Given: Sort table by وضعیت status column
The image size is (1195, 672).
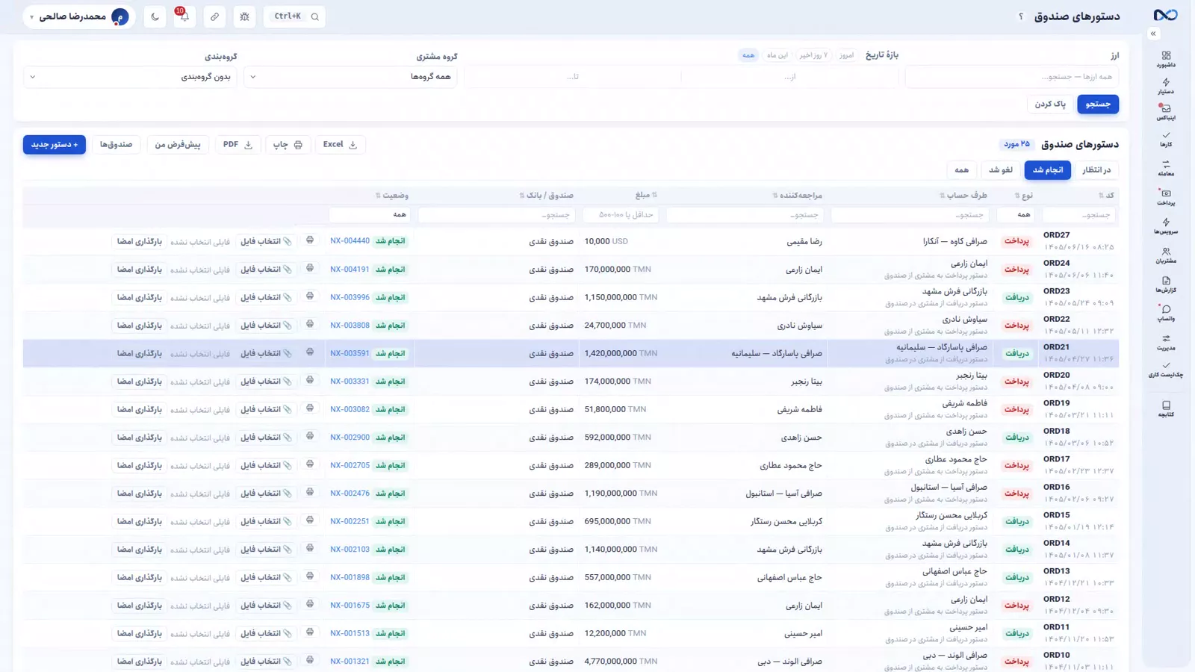Looking at the screenshot, I should coord(392,196).
